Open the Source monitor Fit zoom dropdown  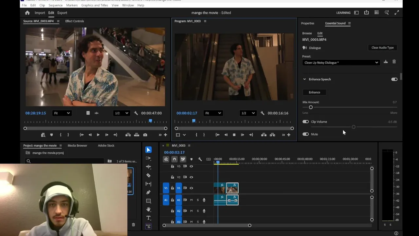click(62, 113)
